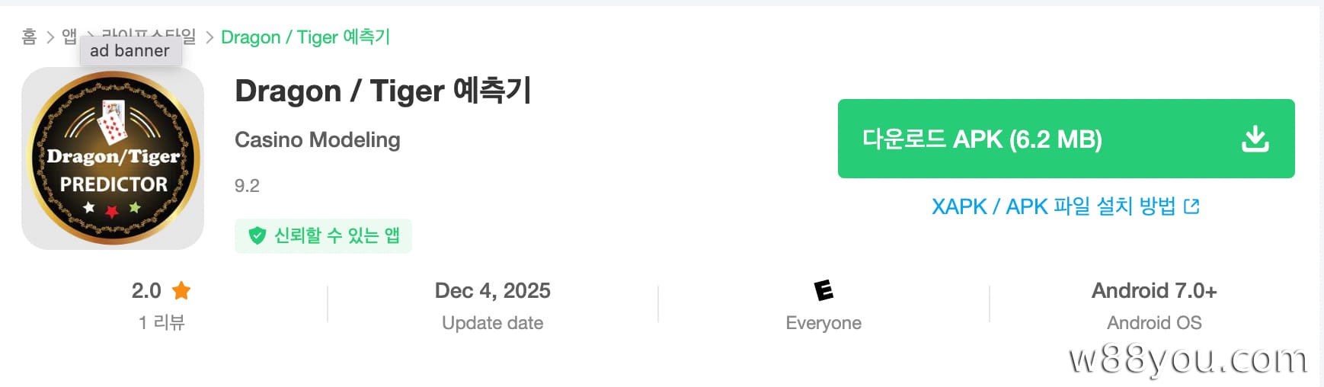1324x387 pixels.
Task: Select the green Dragon / Tiger 예측기 breadcrumb
Action: [x=305, y=37]
